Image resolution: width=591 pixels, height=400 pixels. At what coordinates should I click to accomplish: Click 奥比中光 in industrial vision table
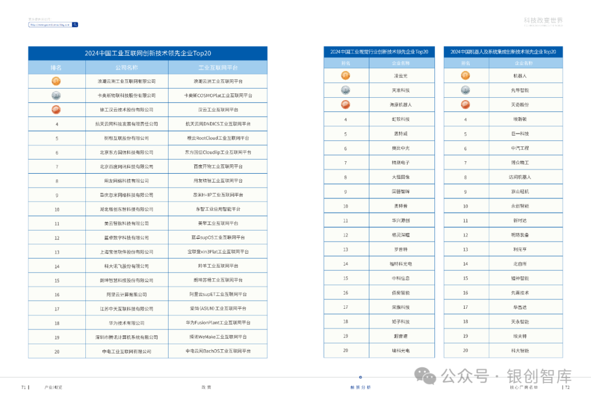point(401,148)
